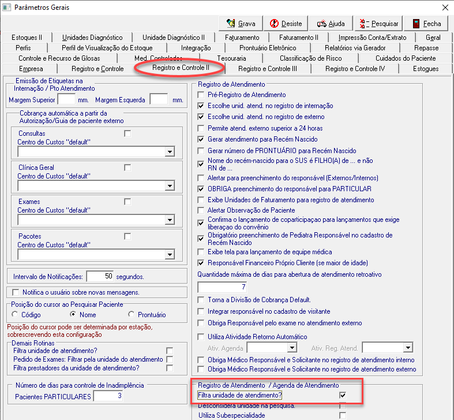This screenshot has height=420, width=454.
Task: Click the Desiste cancel icon
Action: click(x=274, y=23)
